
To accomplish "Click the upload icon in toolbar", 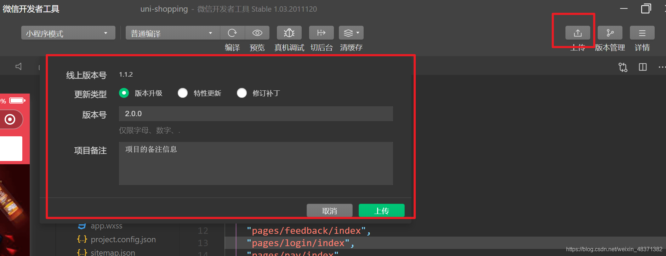I will pyautogui.click(x=578, y=33).
